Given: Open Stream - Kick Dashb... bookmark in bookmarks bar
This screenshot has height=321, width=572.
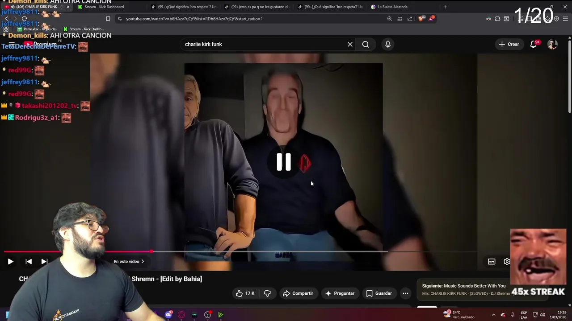Looking at the screenshot, I should [x=84, y=29].
